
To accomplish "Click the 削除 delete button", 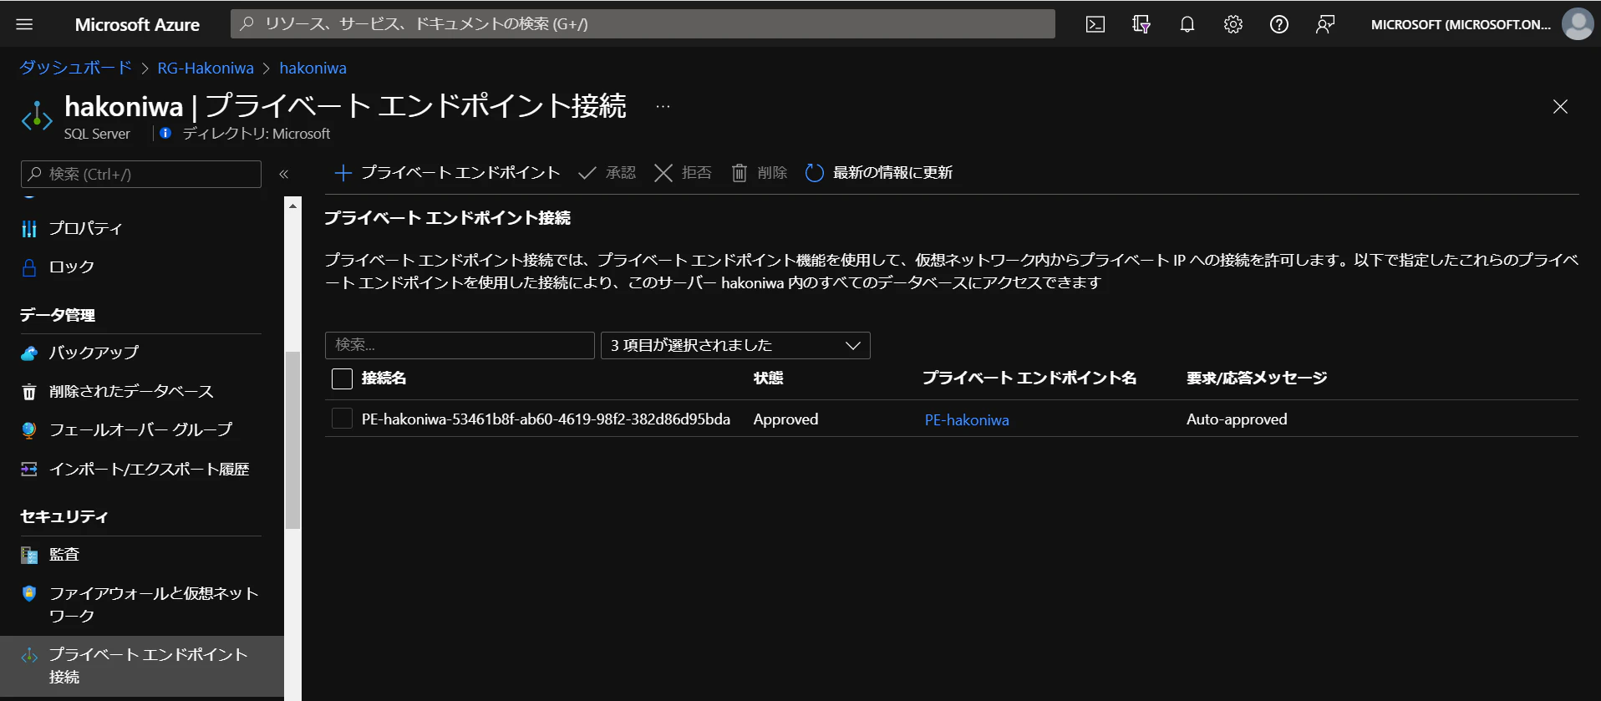I will pyautogui.click(x=759, y=172).
